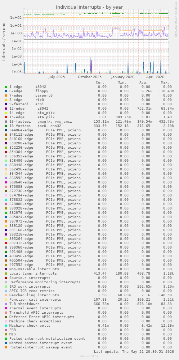Click the Rescheduling interrupts legend swatch
Screen dimensions: 179x360
coord(6,295)
